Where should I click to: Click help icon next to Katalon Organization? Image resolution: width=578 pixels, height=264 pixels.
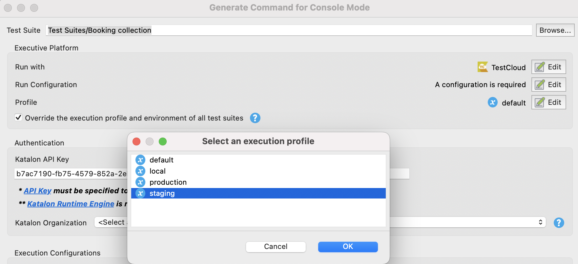click(559, 222)
